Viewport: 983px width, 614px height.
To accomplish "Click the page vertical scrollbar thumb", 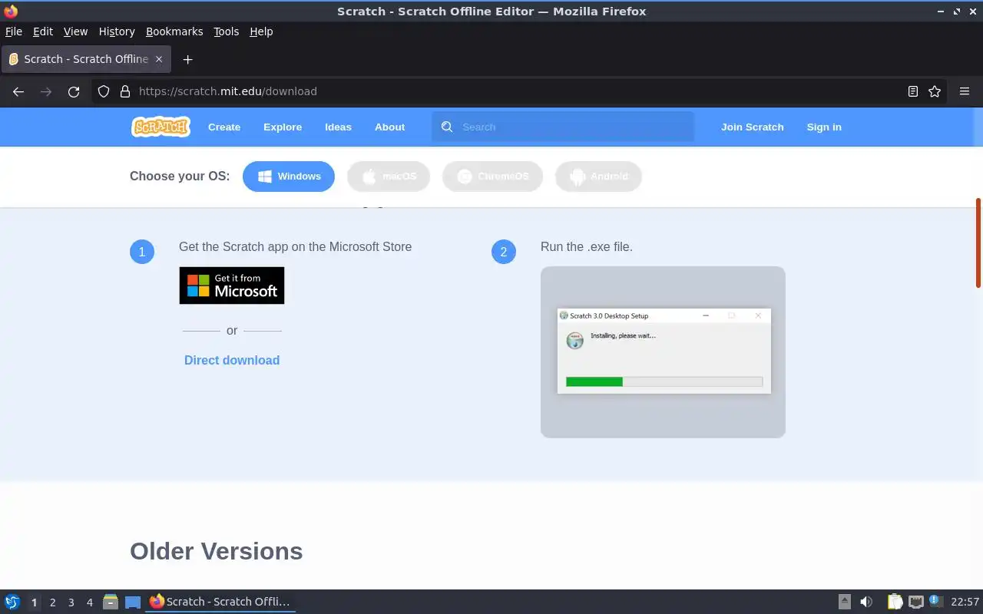I will pyautogui.click(x=978, y=243).
